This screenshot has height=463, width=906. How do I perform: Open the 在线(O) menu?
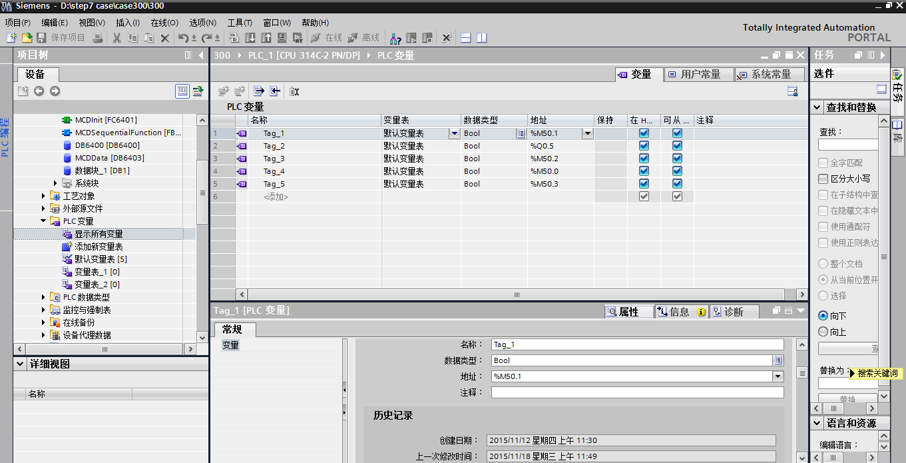pos(164,23)
